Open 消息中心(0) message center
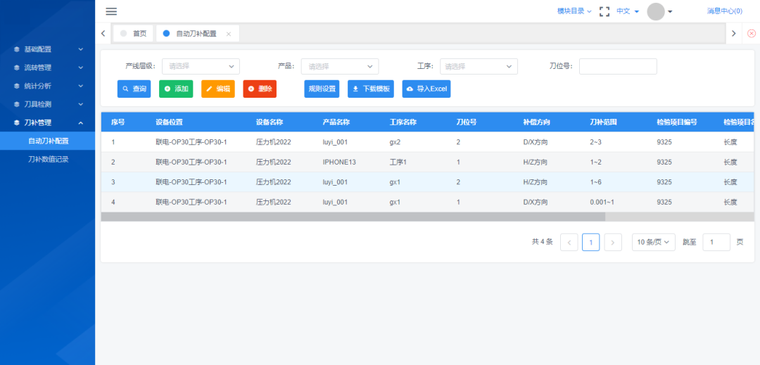This screenshot has width=760, height=365. (725, 11)
